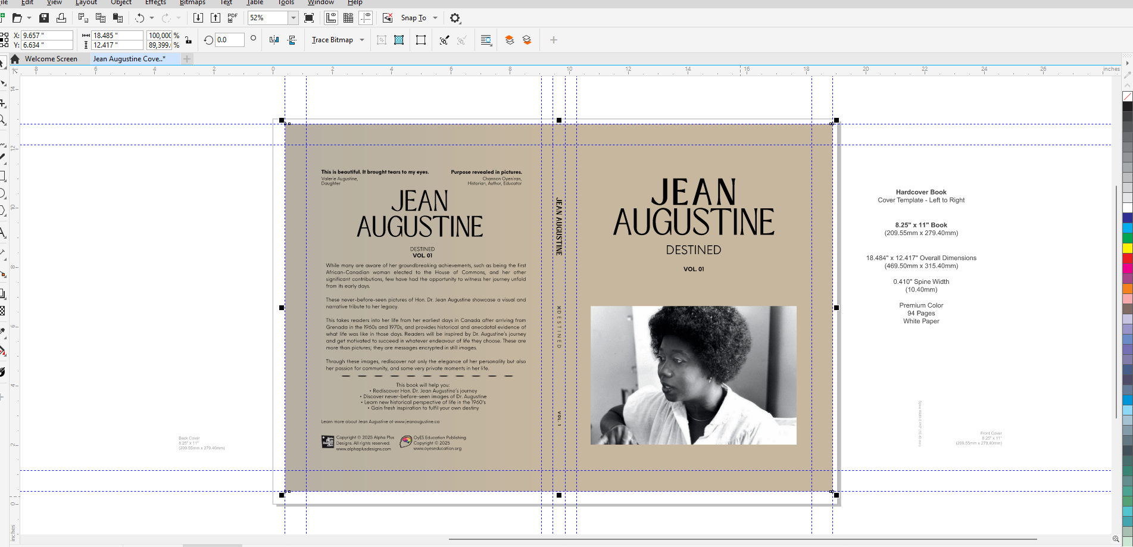Expand the Snap To dropdown

435,18
